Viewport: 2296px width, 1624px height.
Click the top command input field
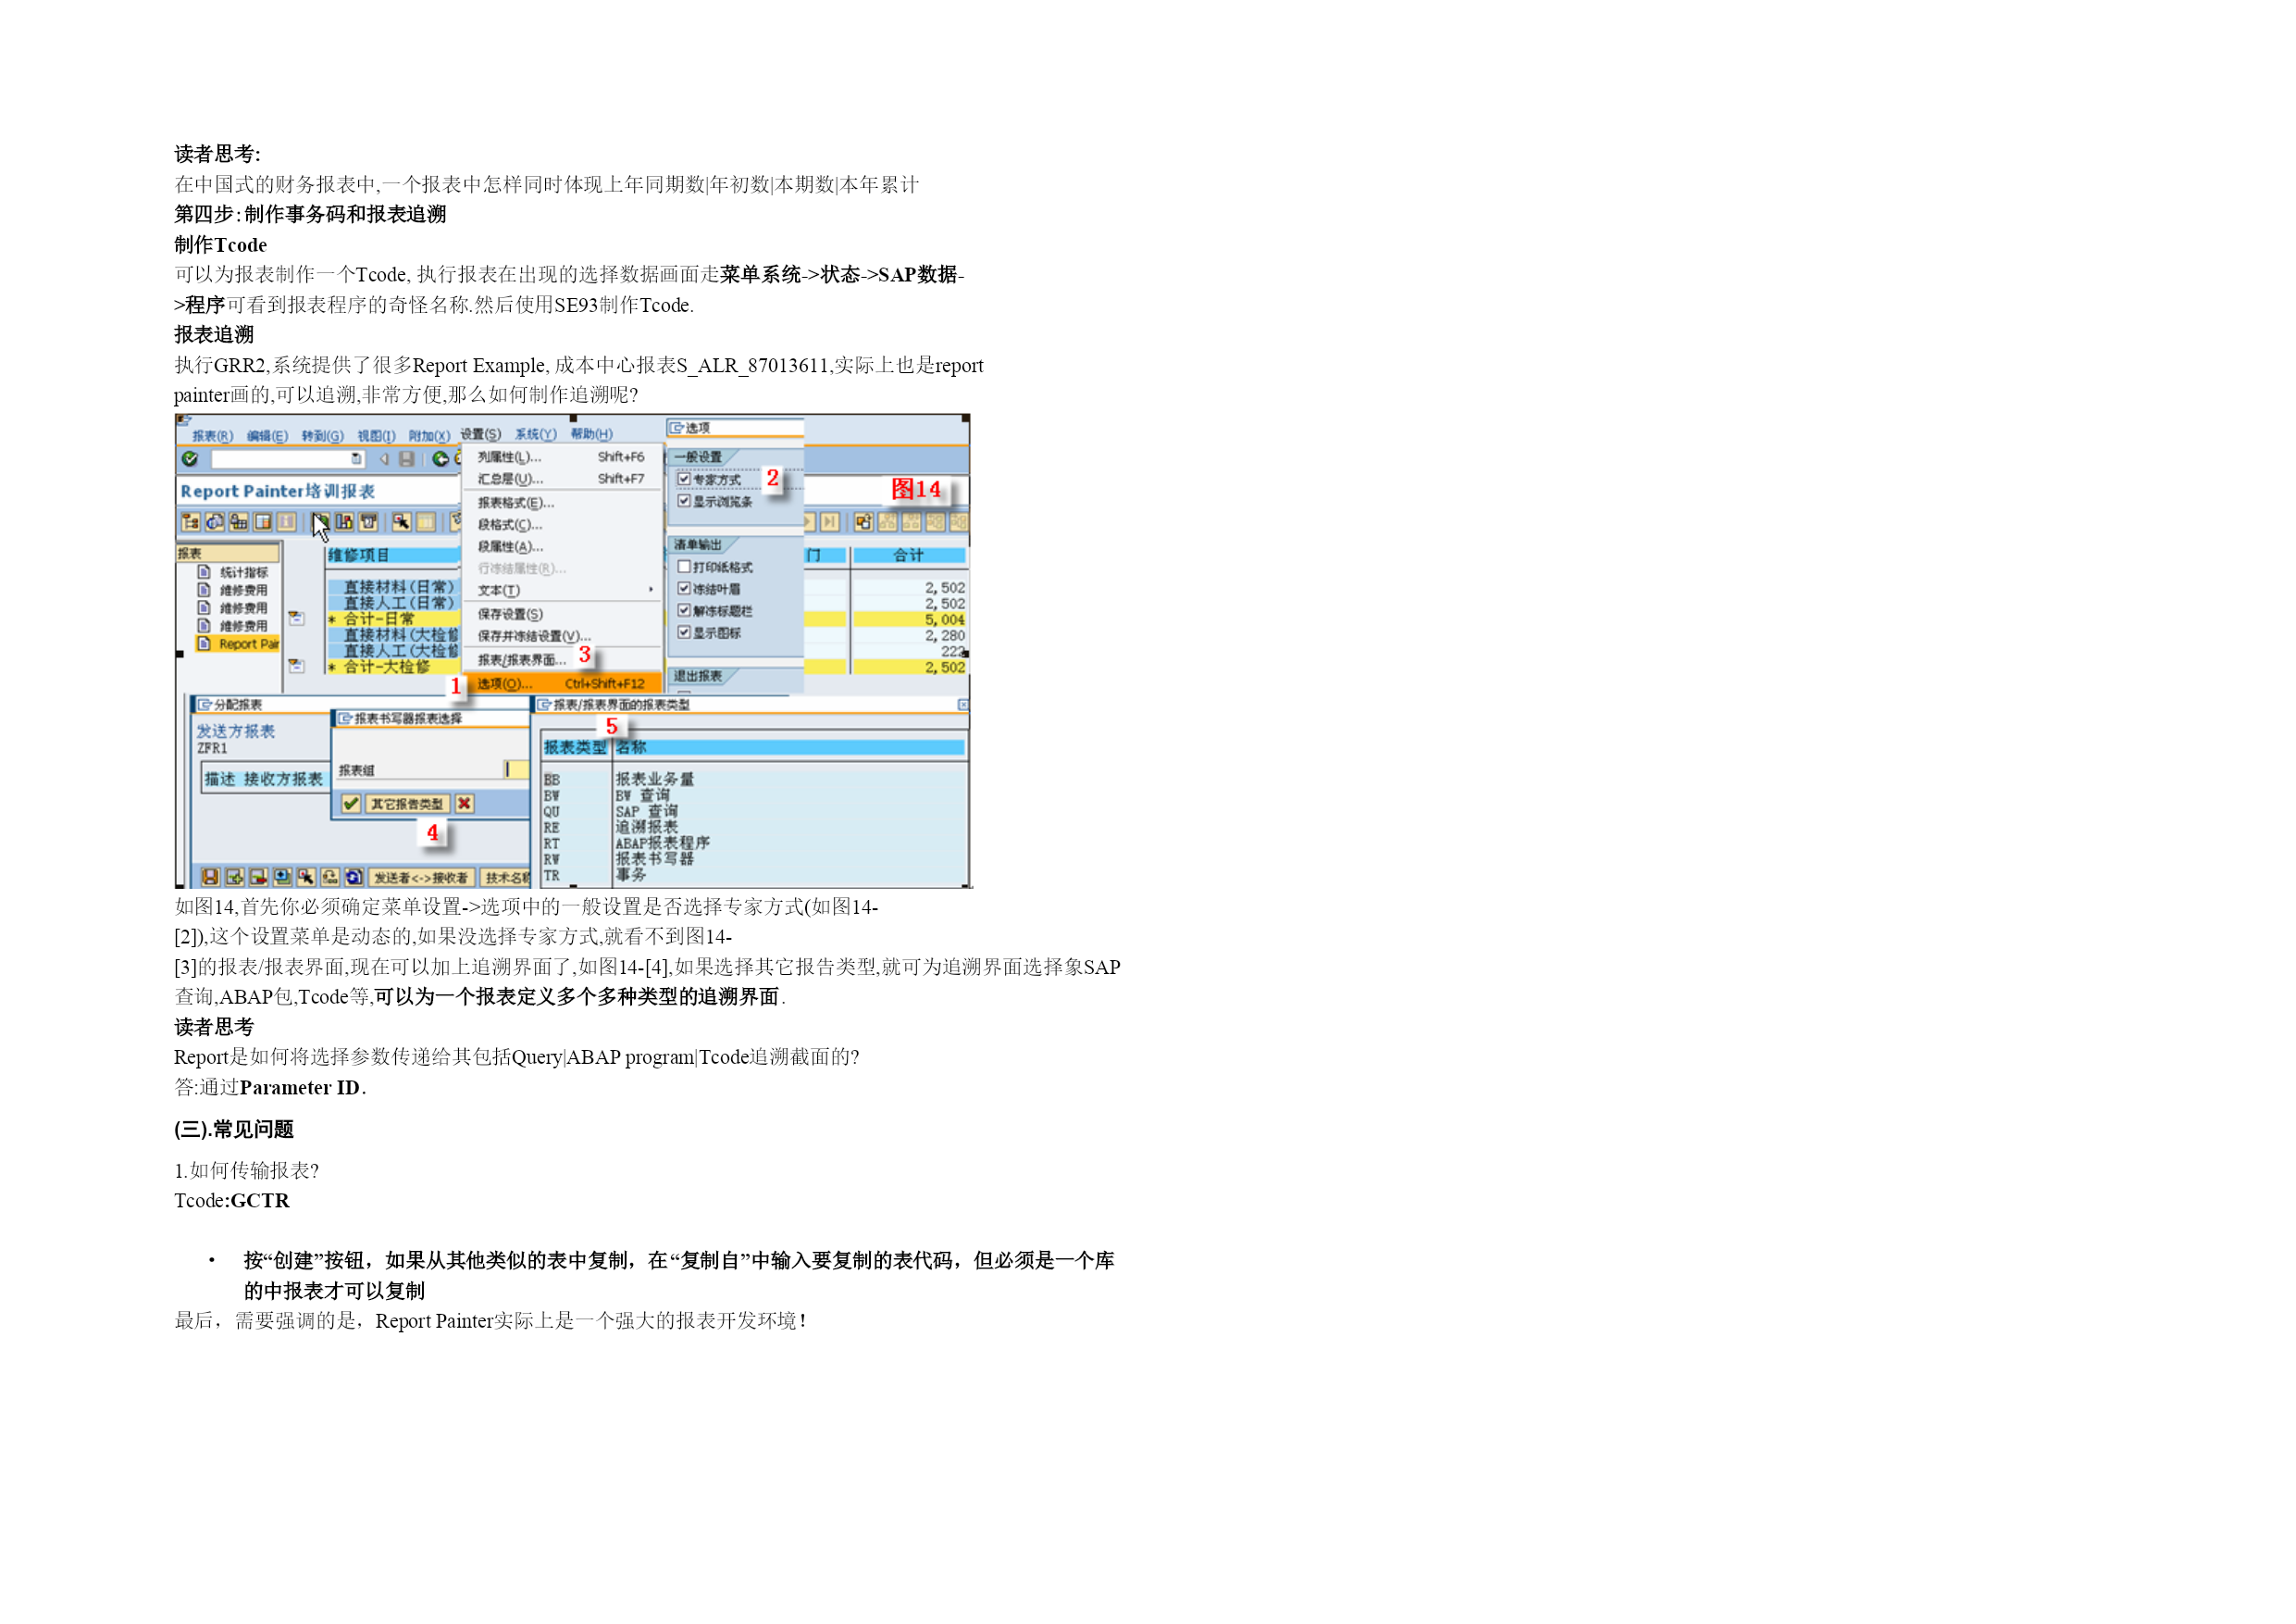[286, 458]
